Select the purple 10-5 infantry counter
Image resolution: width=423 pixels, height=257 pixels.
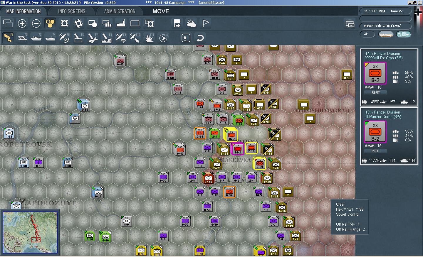(x=258, y=192)
